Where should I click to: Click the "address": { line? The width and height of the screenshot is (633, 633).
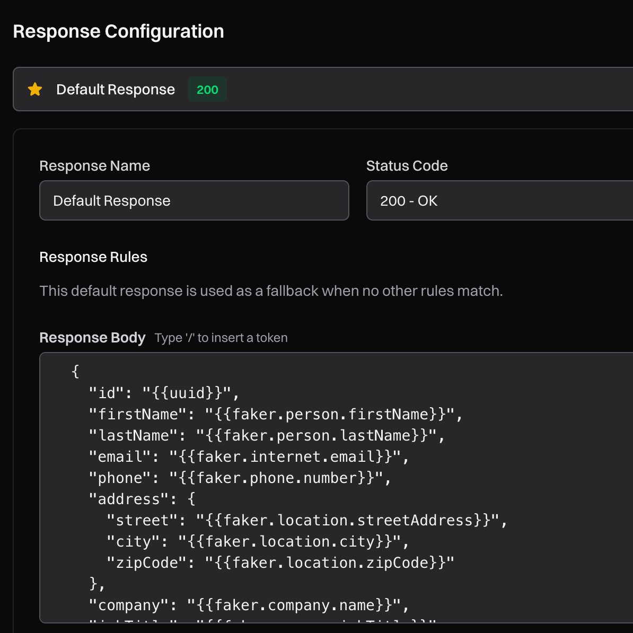[x=142, y=499]
